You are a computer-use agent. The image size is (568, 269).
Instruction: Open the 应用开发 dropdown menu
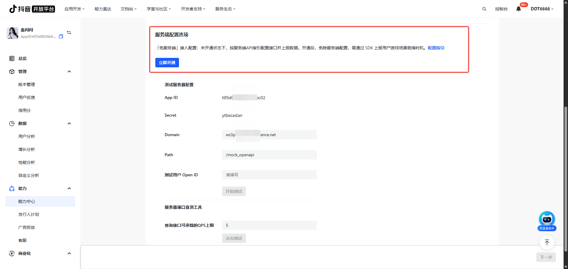coord(74,9)
